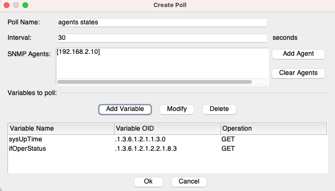Viewport: 335px width, 191px height.
Task: Cancel the Create Poll dialog
Action: pyautogui.click(x=189, y=182)
